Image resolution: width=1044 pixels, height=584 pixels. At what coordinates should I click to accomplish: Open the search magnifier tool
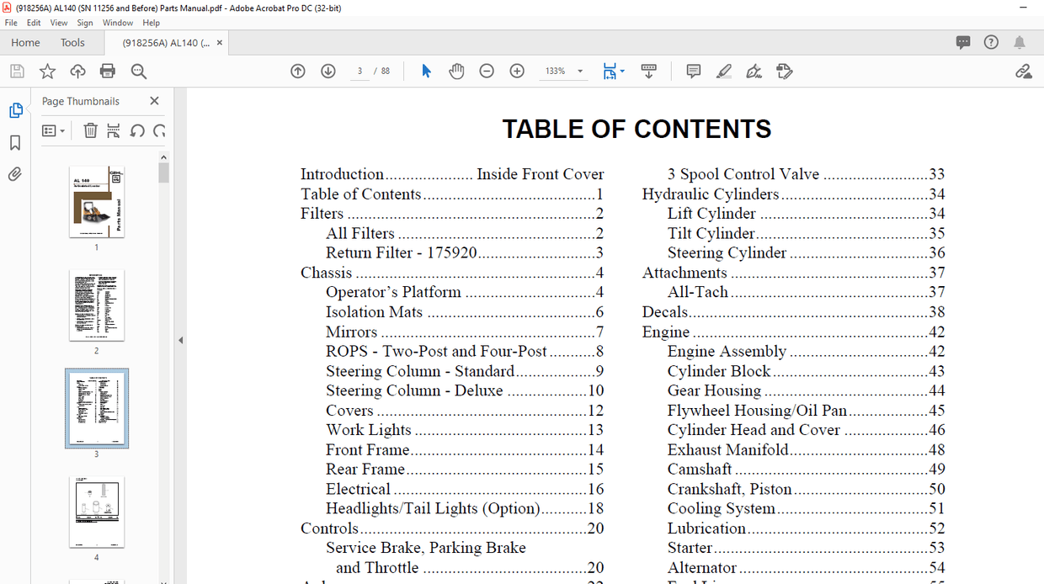click(x=138, y=72)
